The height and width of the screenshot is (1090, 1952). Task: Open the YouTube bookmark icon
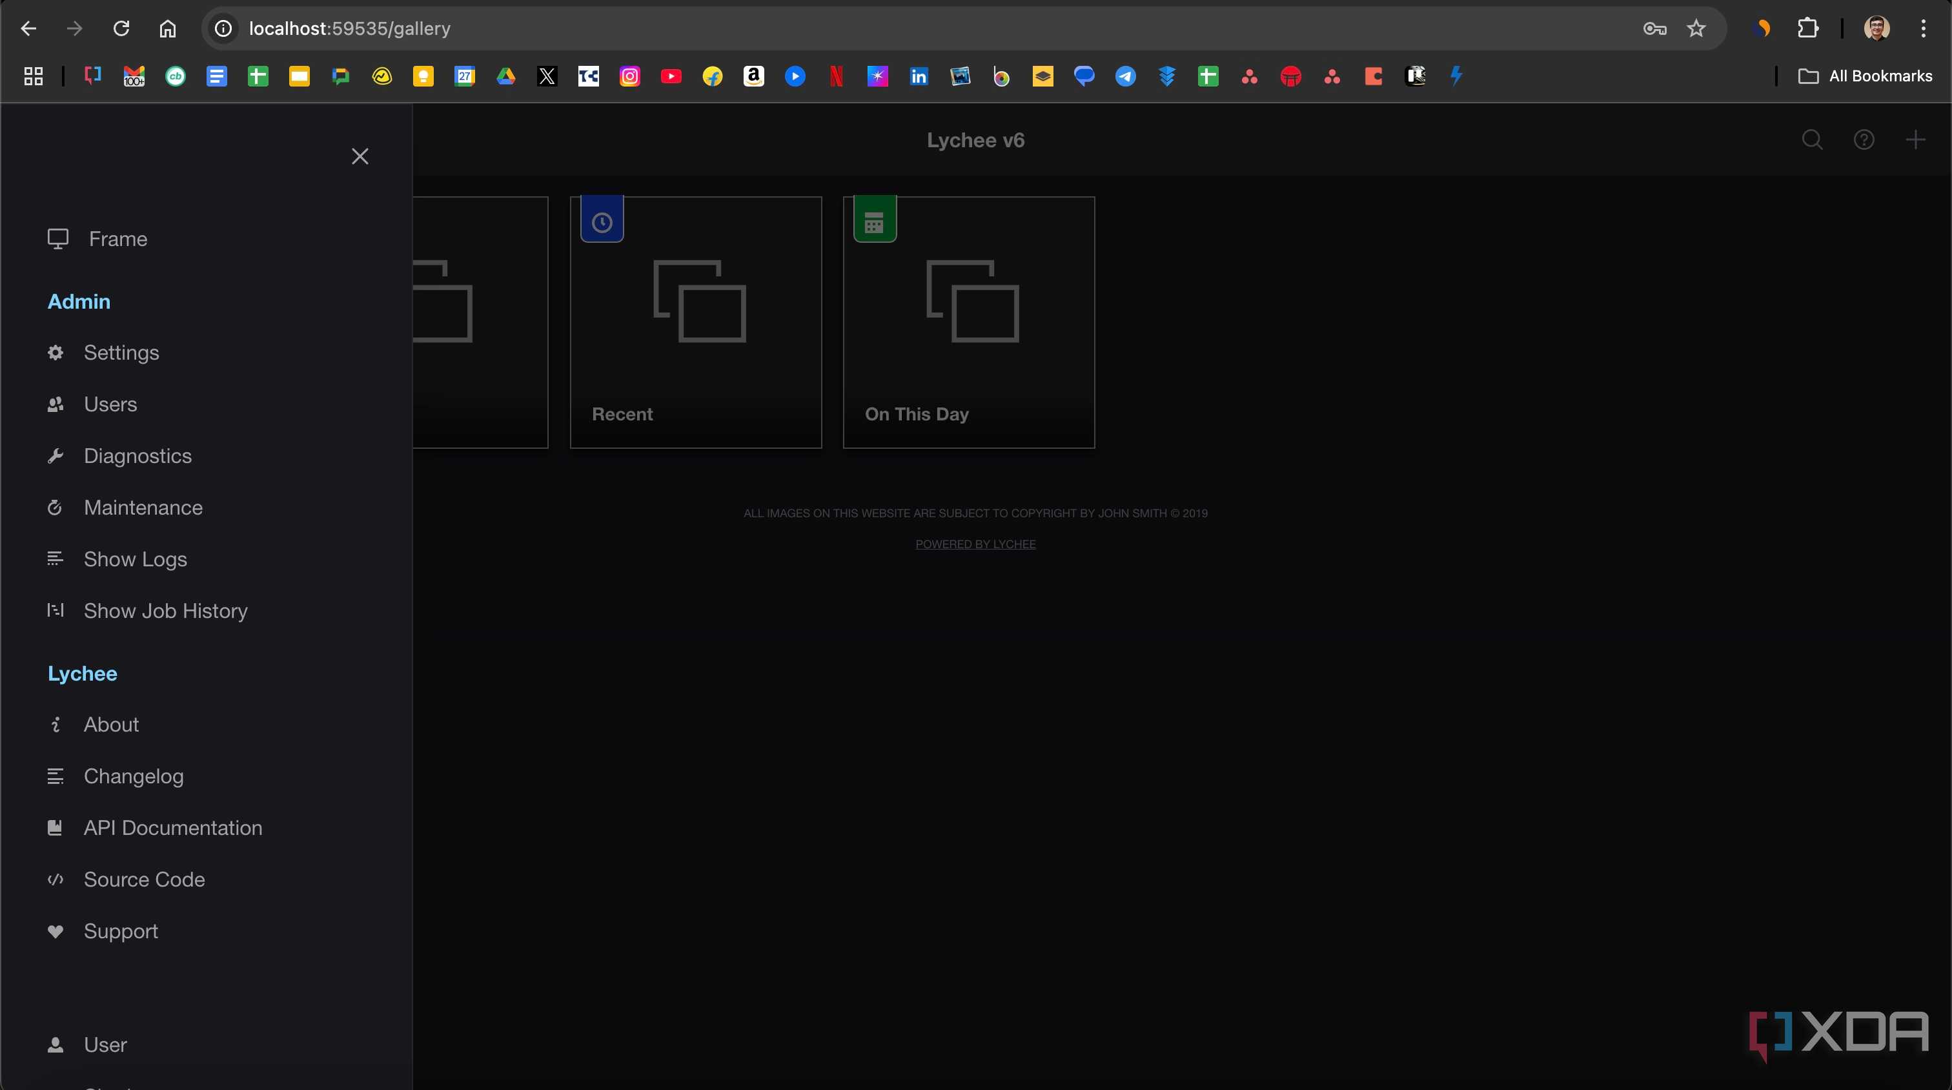coord(671,76)
